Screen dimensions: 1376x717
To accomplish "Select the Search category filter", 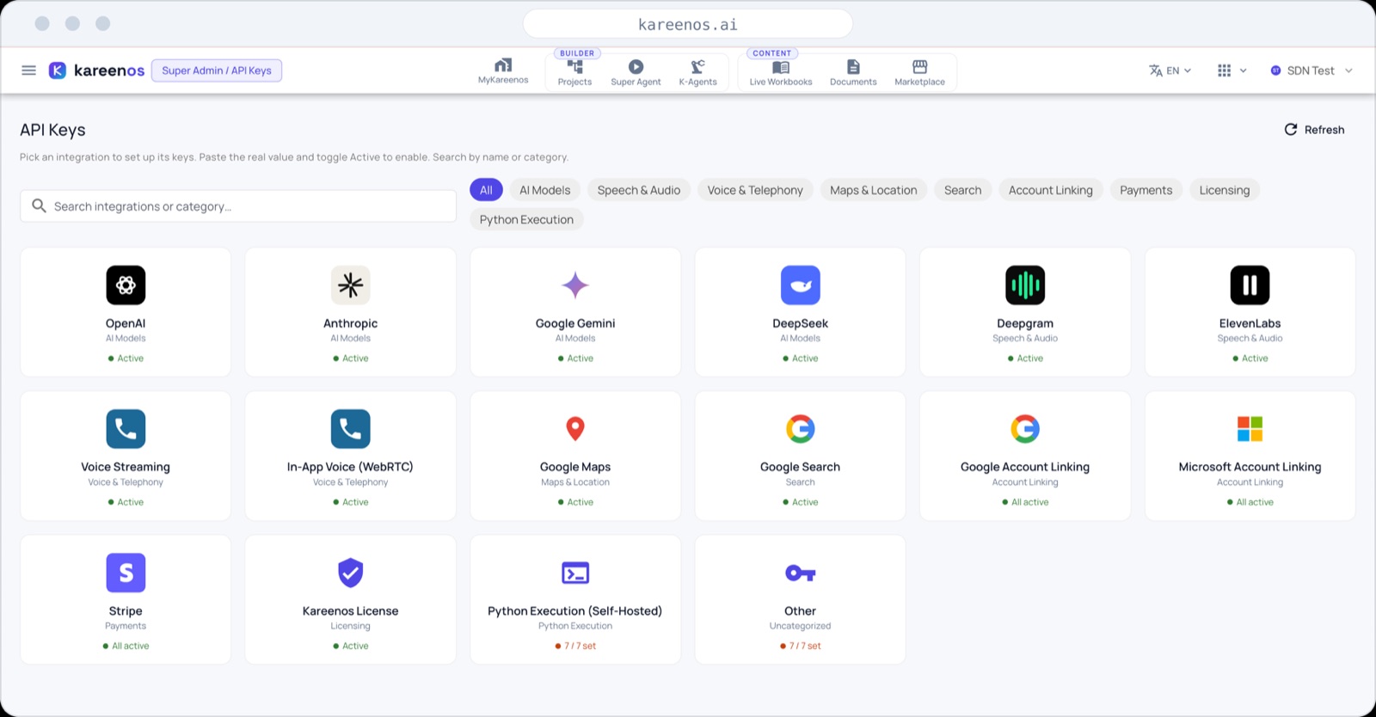I will click(x=962, y=190).
